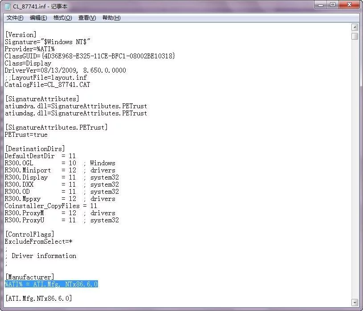The height and width of the screenshot is (311, 363).
Task: Click the ClassGUID line
Action: point(90,56)
